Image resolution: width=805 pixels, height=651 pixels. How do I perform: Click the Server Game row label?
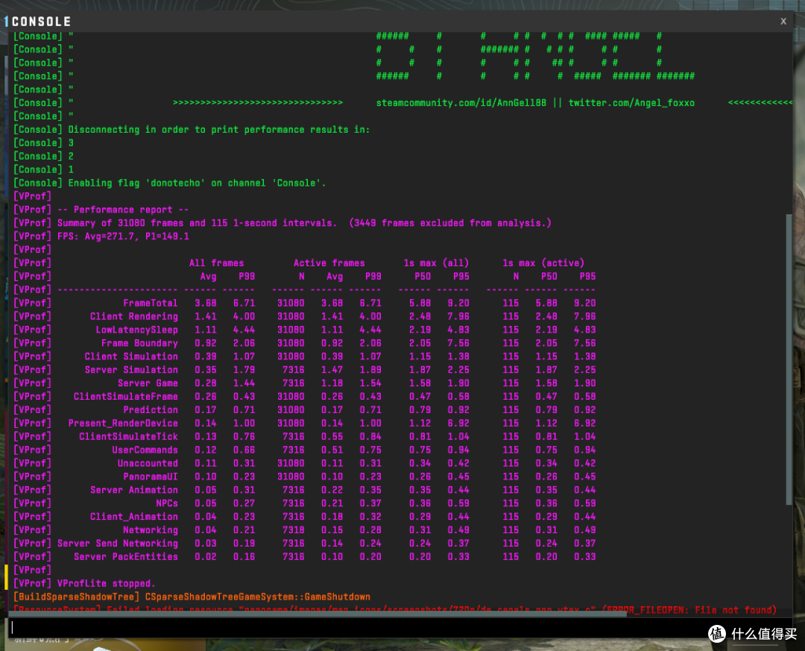coord(148,383)
